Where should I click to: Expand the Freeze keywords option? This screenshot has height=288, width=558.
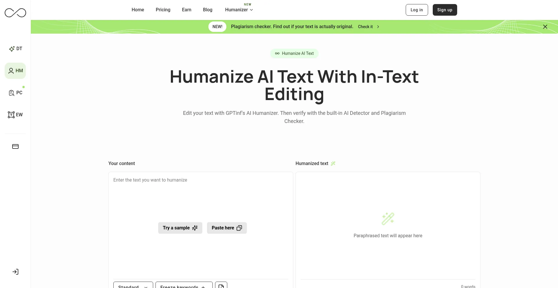(184, 286)
